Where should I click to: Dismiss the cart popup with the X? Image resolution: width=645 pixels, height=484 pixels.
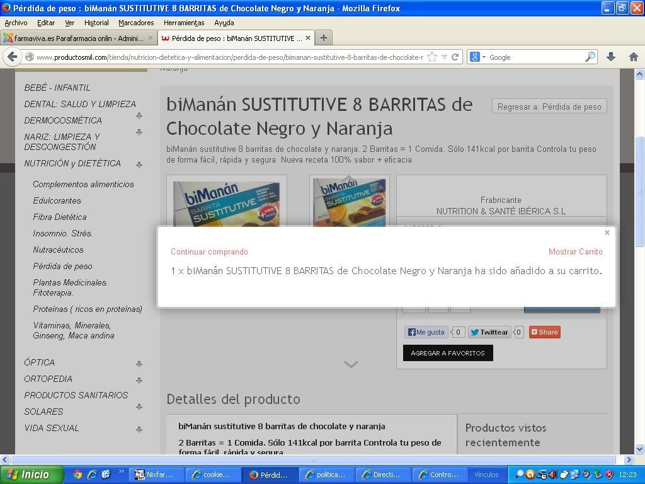coord(607,233)
